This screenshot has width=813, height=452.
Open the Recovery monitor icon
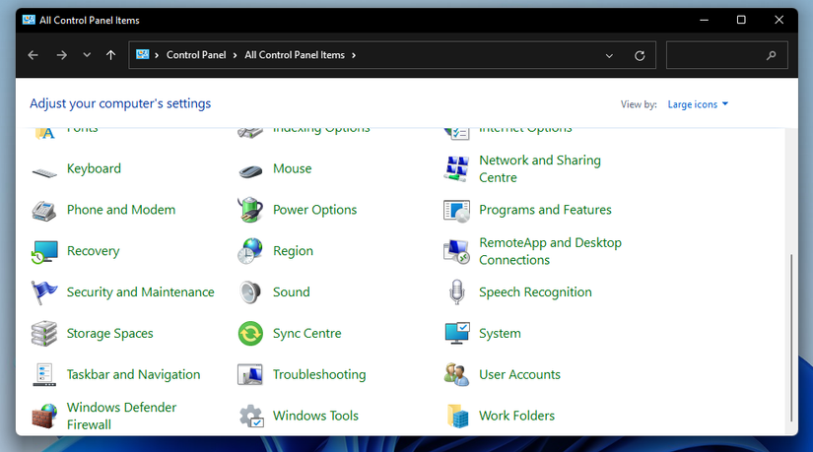[44, 251]
